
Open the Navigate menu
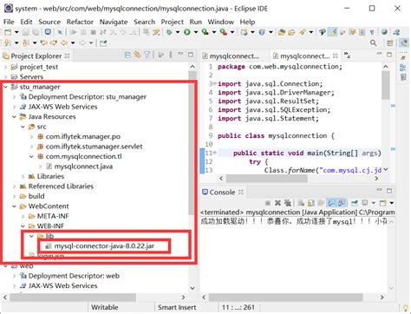click(x=114, y=22)
